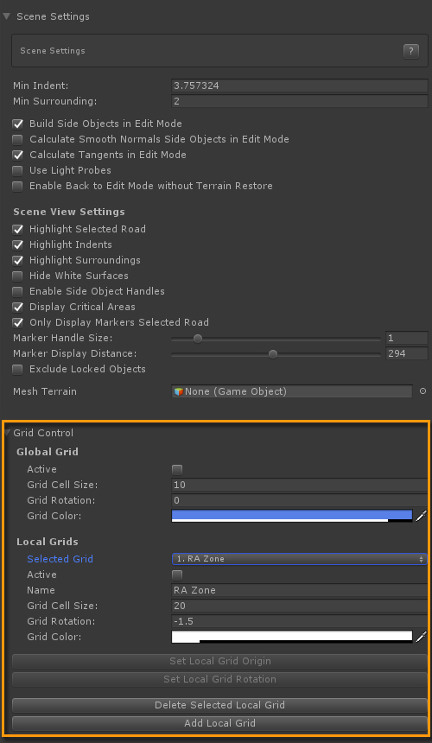Click the Min Indent value field
Screen dimensions: 432x743
click(x=299, y=86)
